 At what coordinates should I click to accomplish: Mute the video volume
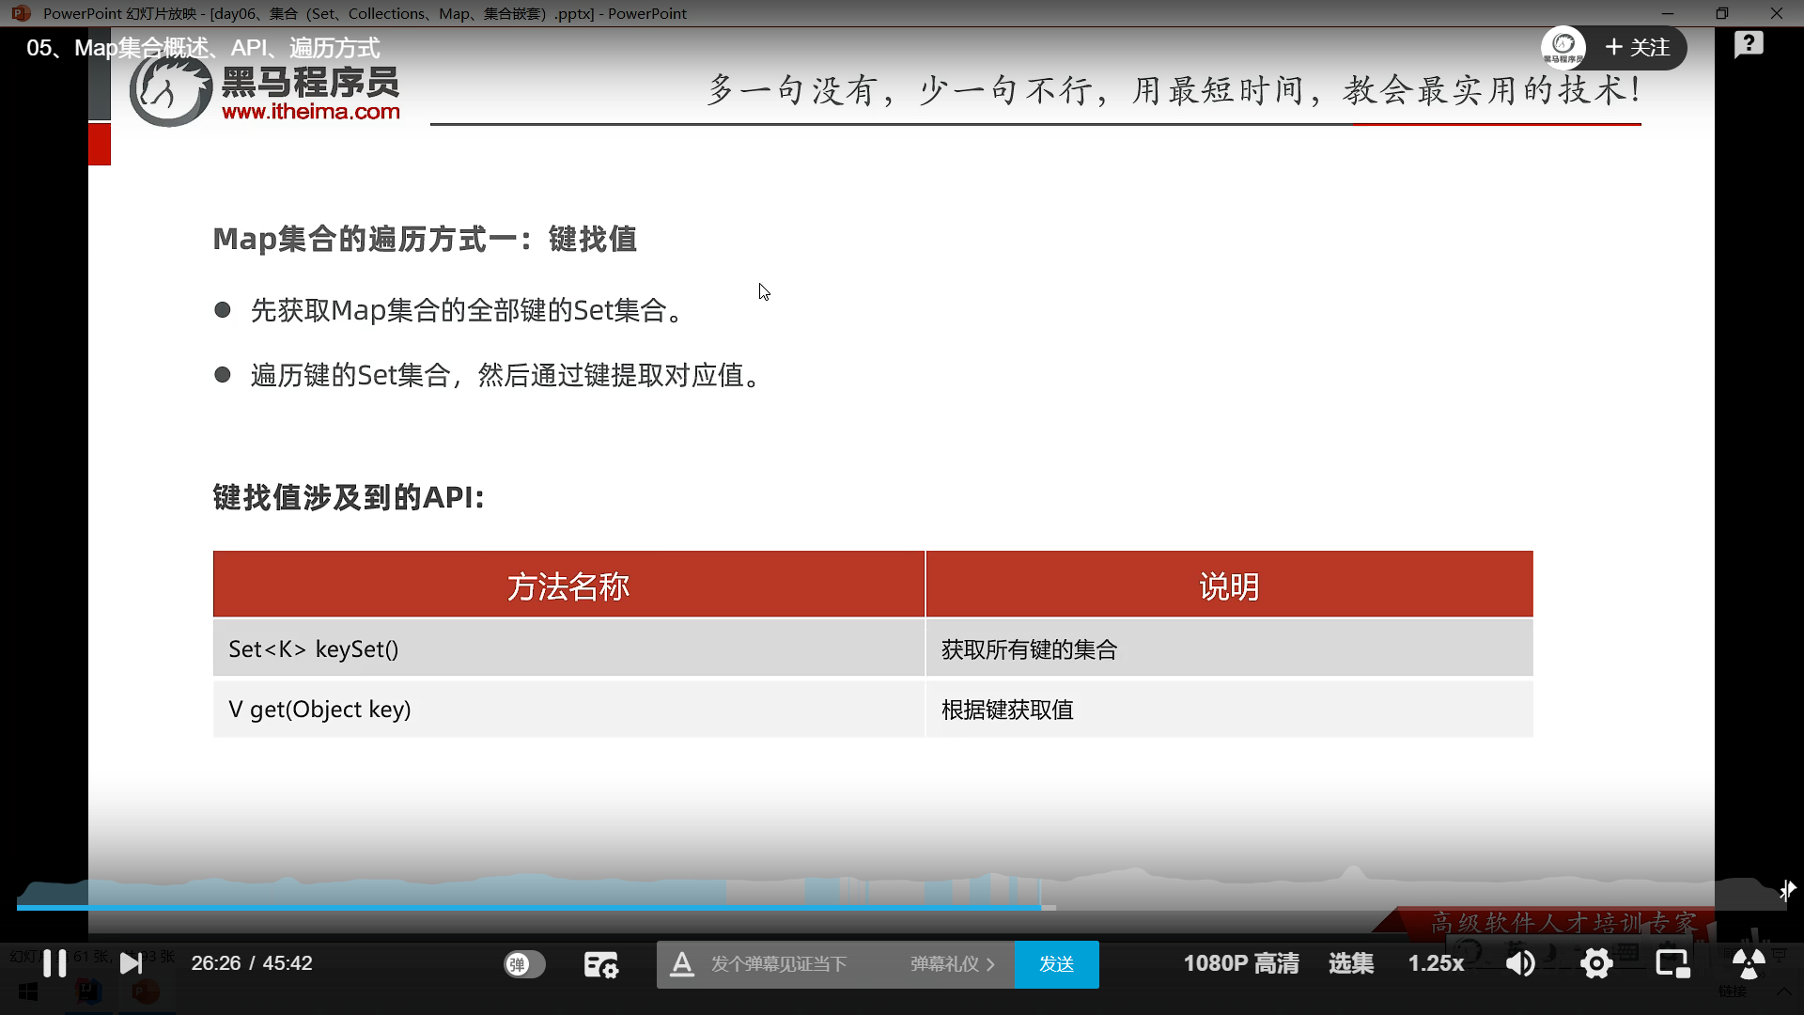tap(1519, 963)
